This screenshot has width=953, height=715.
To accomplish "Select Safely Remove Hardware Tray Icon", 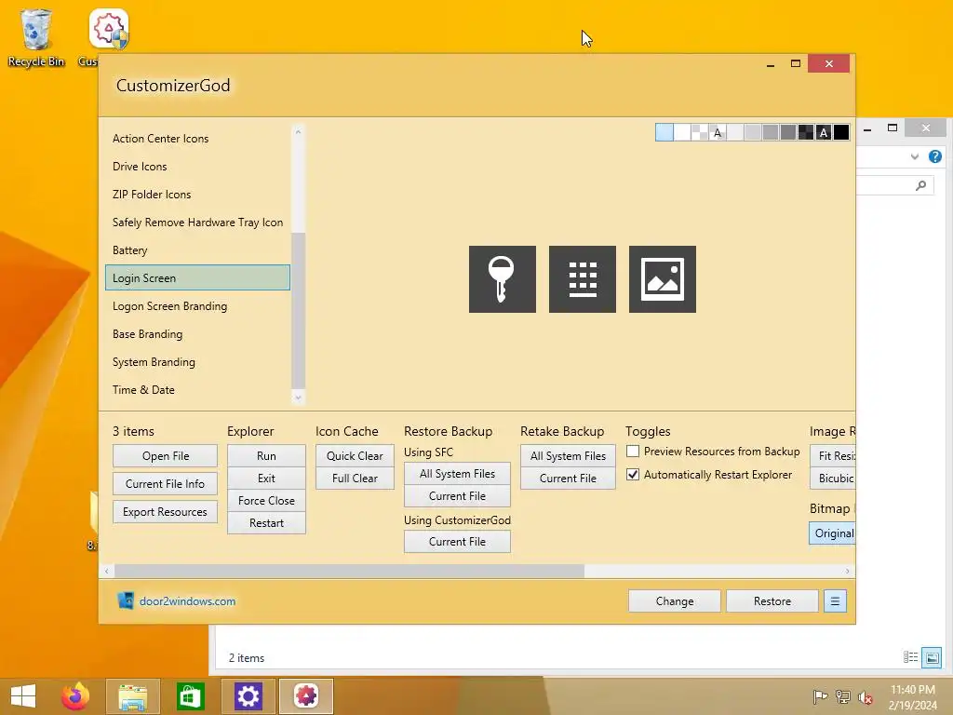I will [197, 223].
